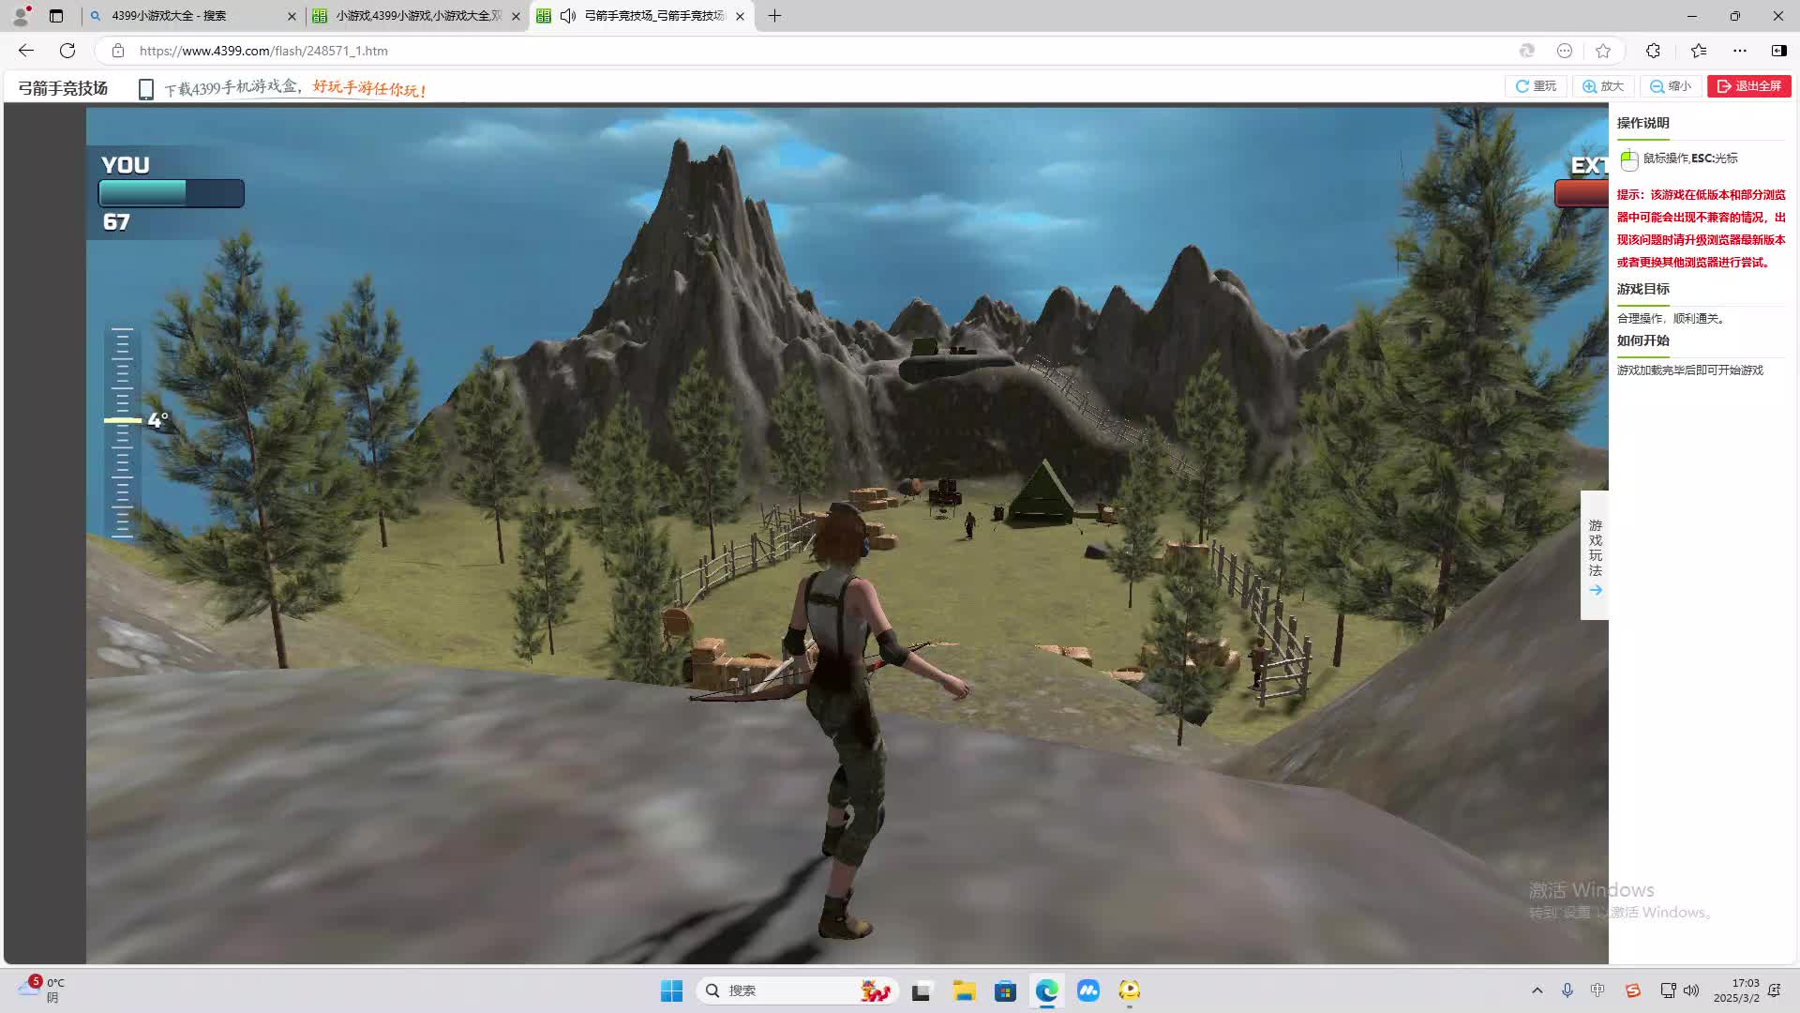The image size is (1800, 1013).
Task: Open the browser extensions icon
Action: click(1653, 51)
